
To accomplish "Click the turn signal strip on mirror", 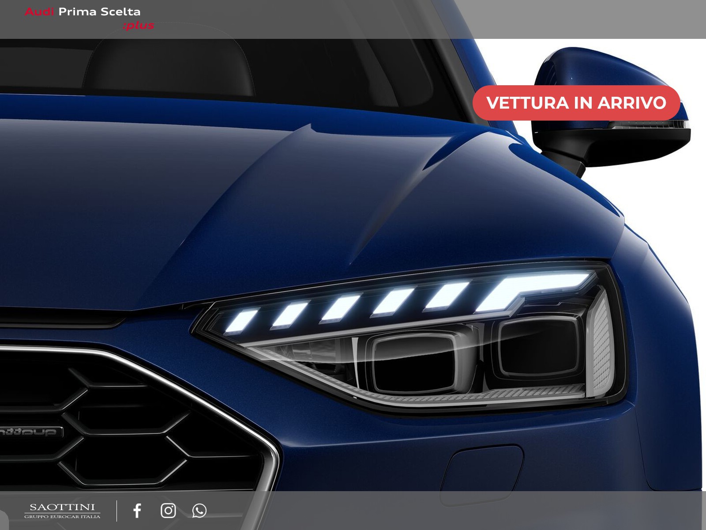I will pos(649,125).
